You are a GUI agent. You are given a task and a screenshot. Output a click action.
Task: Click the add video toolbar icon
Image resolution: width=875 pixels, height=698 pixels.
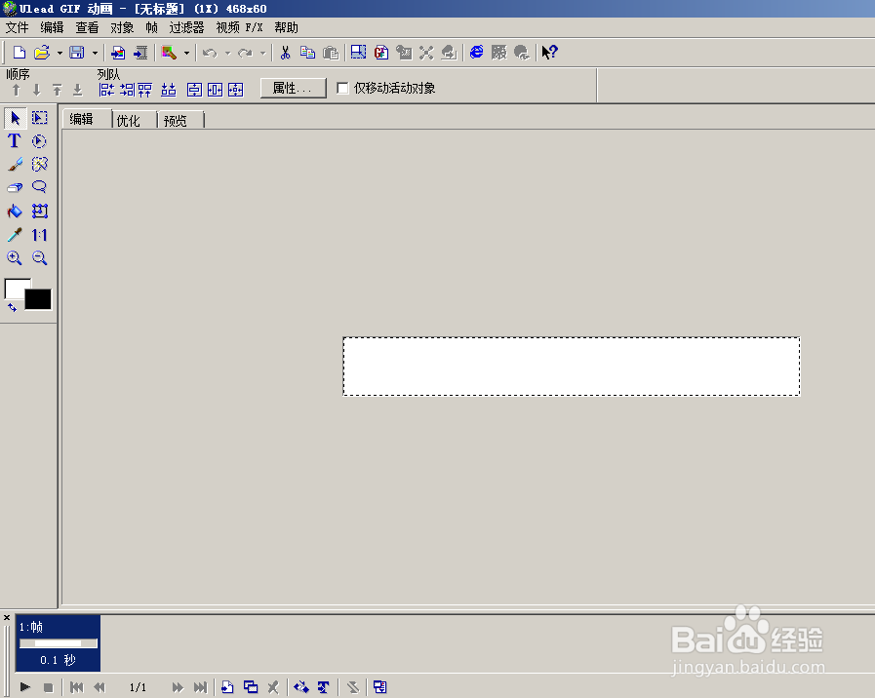point(140,53)
